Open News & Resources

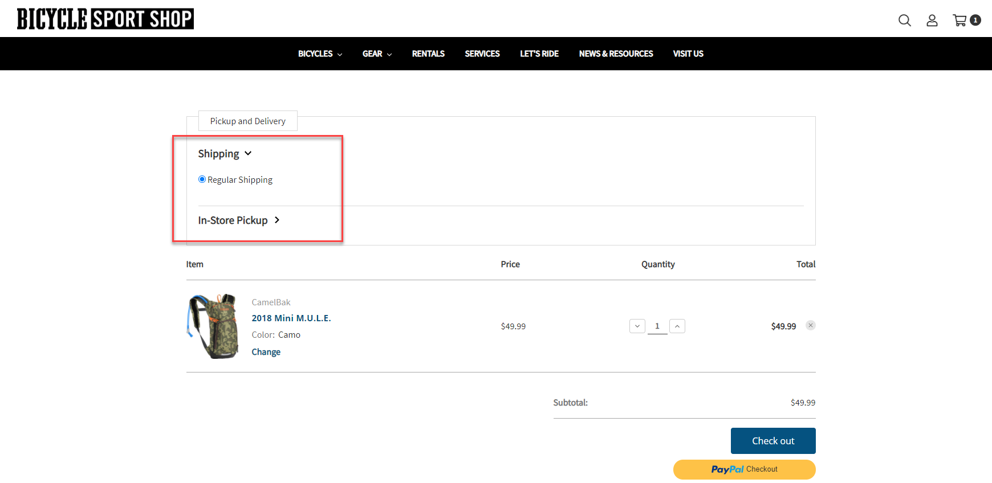click(616, 54)
